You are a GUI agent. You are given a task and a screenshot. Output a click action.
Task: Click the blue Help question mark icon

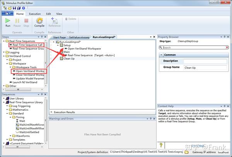[x=24, y=8]
